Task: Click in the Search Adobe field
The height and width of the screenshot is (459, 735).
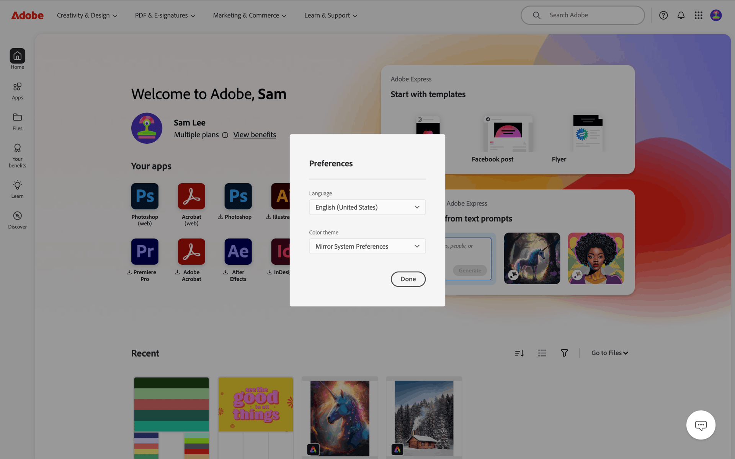Action: coord(583,15)
